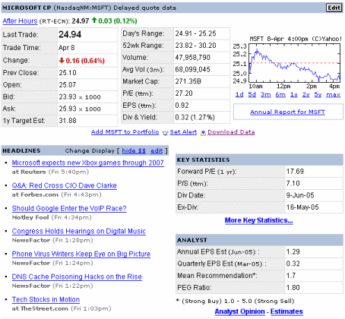
Task: Switch chart to 5d range
Action: pyautogui.click(x=252, y=95)
